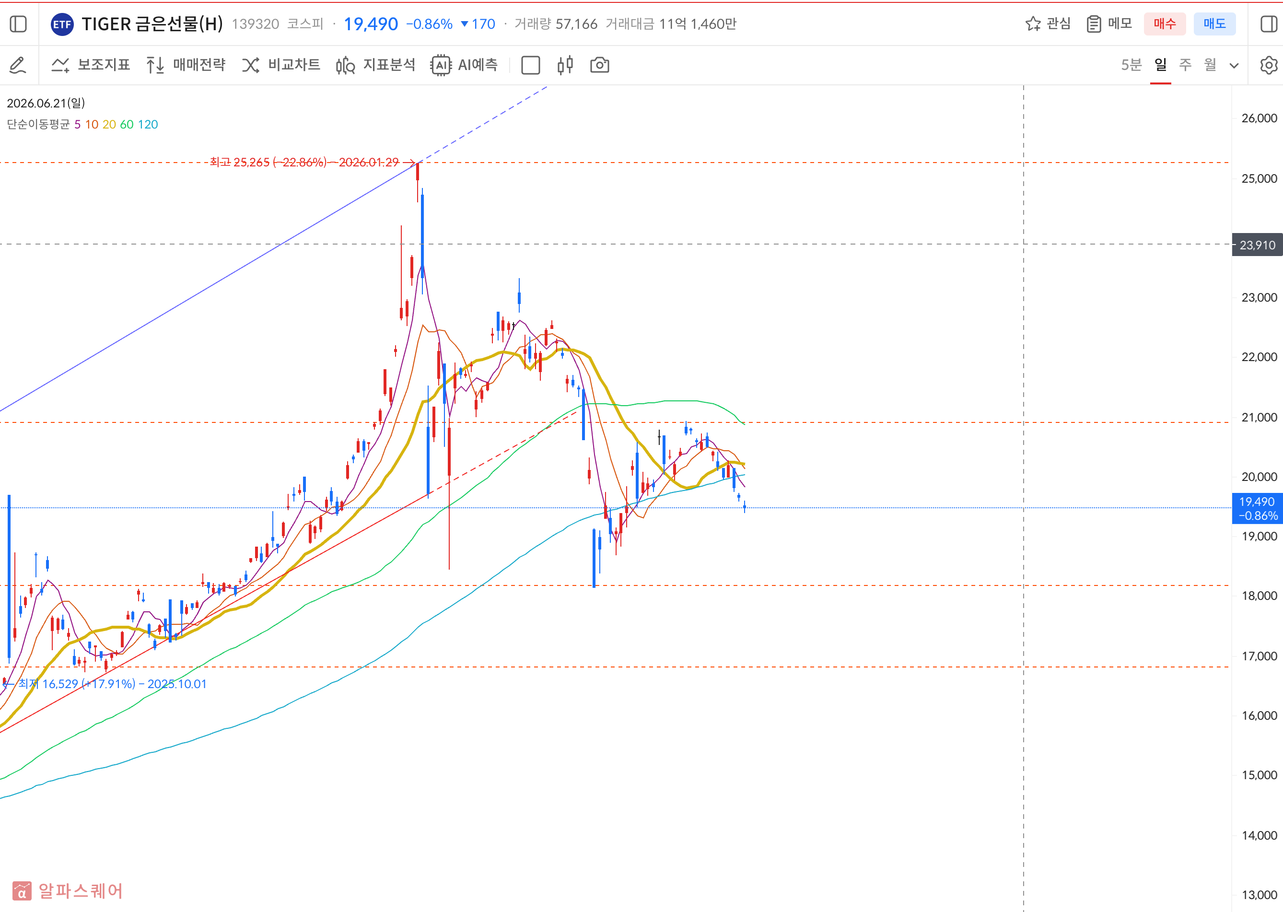Viewport: 1283px width, 912px height.
Task: Click the 21,000 price axis label
Action: click(1260, 417)
